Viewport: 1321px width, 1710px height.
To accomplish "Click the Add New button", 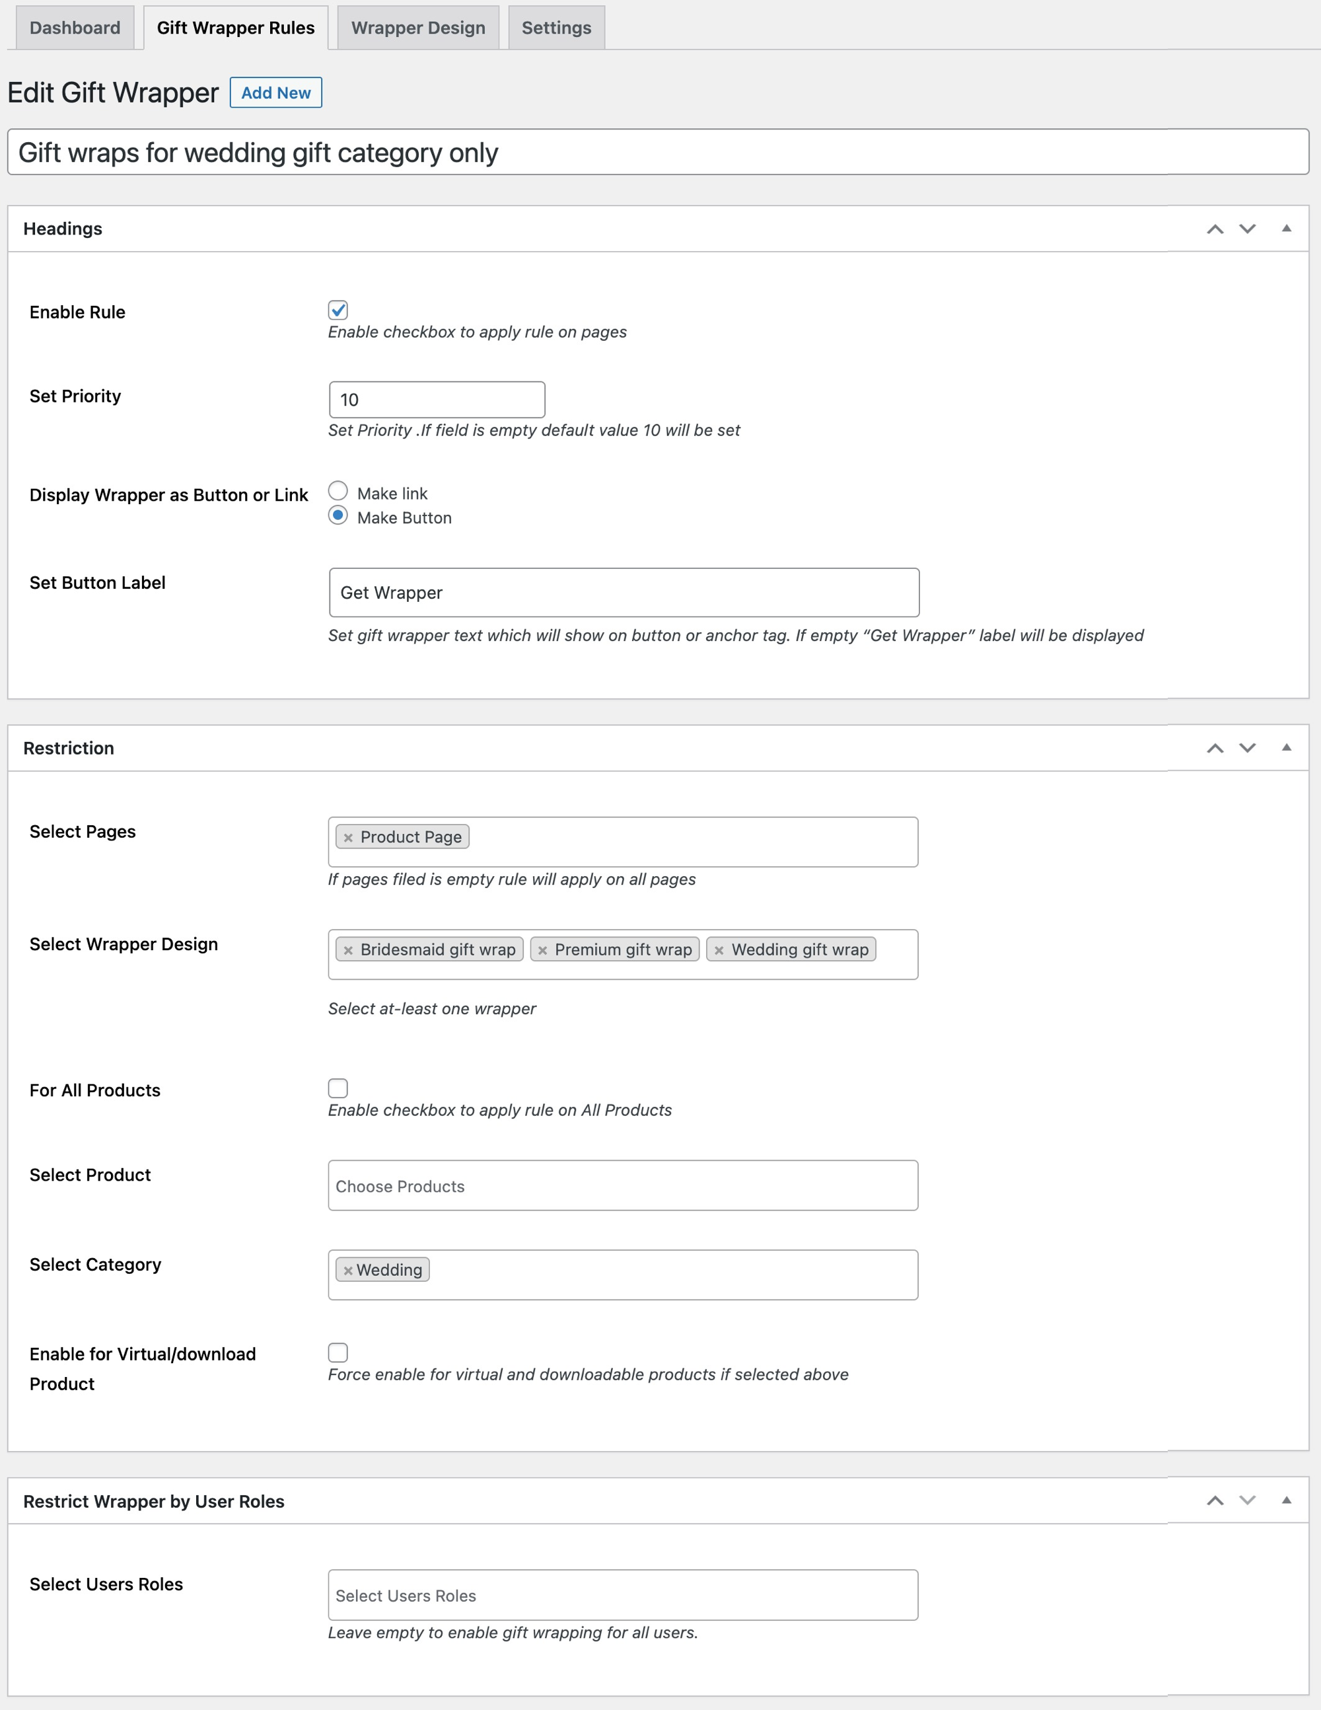I will coord(275,93).
